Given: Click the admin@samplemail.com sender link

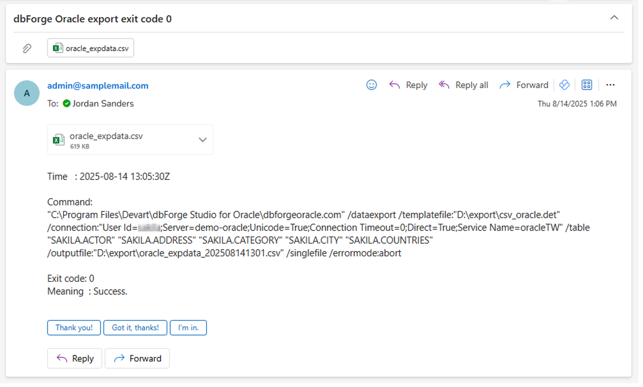Looking at the screenshot, I should 98,85.
